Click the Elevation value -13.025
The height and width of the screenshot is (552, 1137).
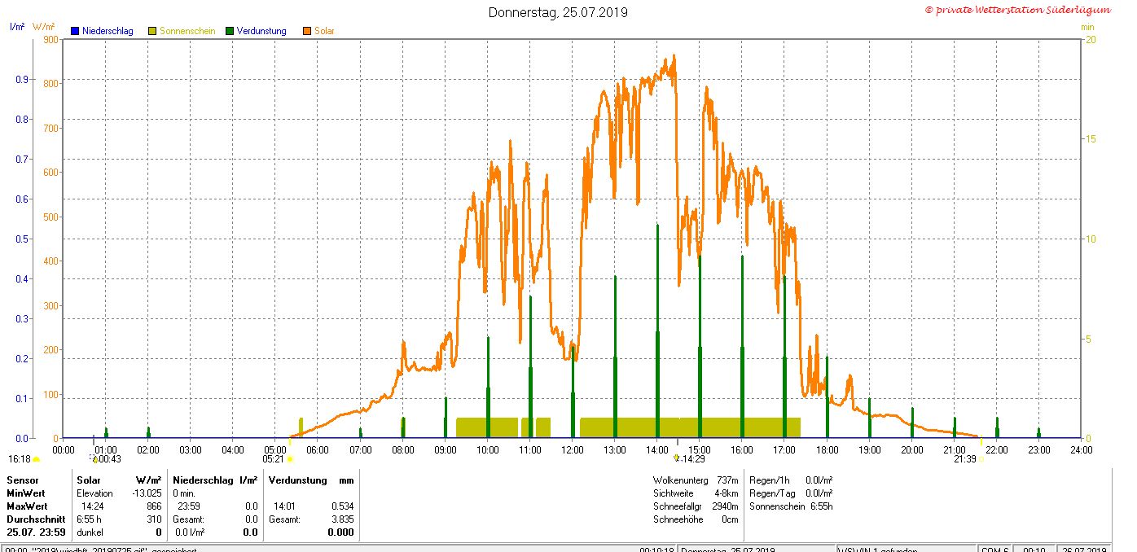click(147, 493)
